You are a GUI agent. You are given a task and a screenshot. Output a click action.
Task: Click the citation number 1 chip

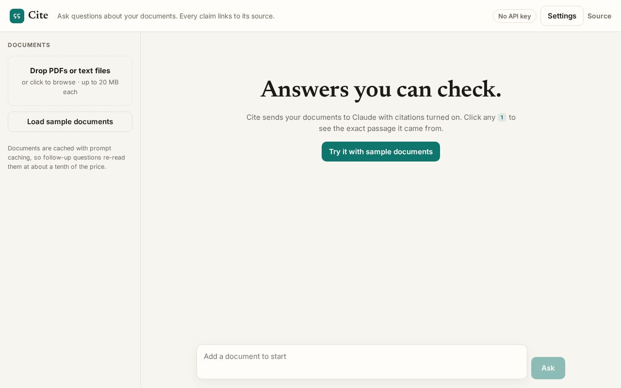click(502, 117)
